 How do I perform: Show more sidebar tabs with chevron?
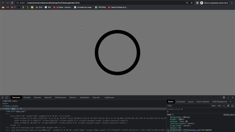tap(231, 102)
